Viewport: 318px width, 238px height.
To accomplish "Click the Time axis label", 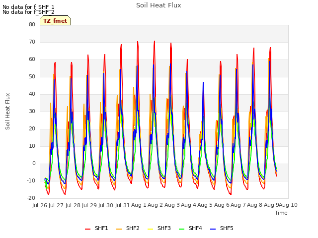I will click(281, 213).
